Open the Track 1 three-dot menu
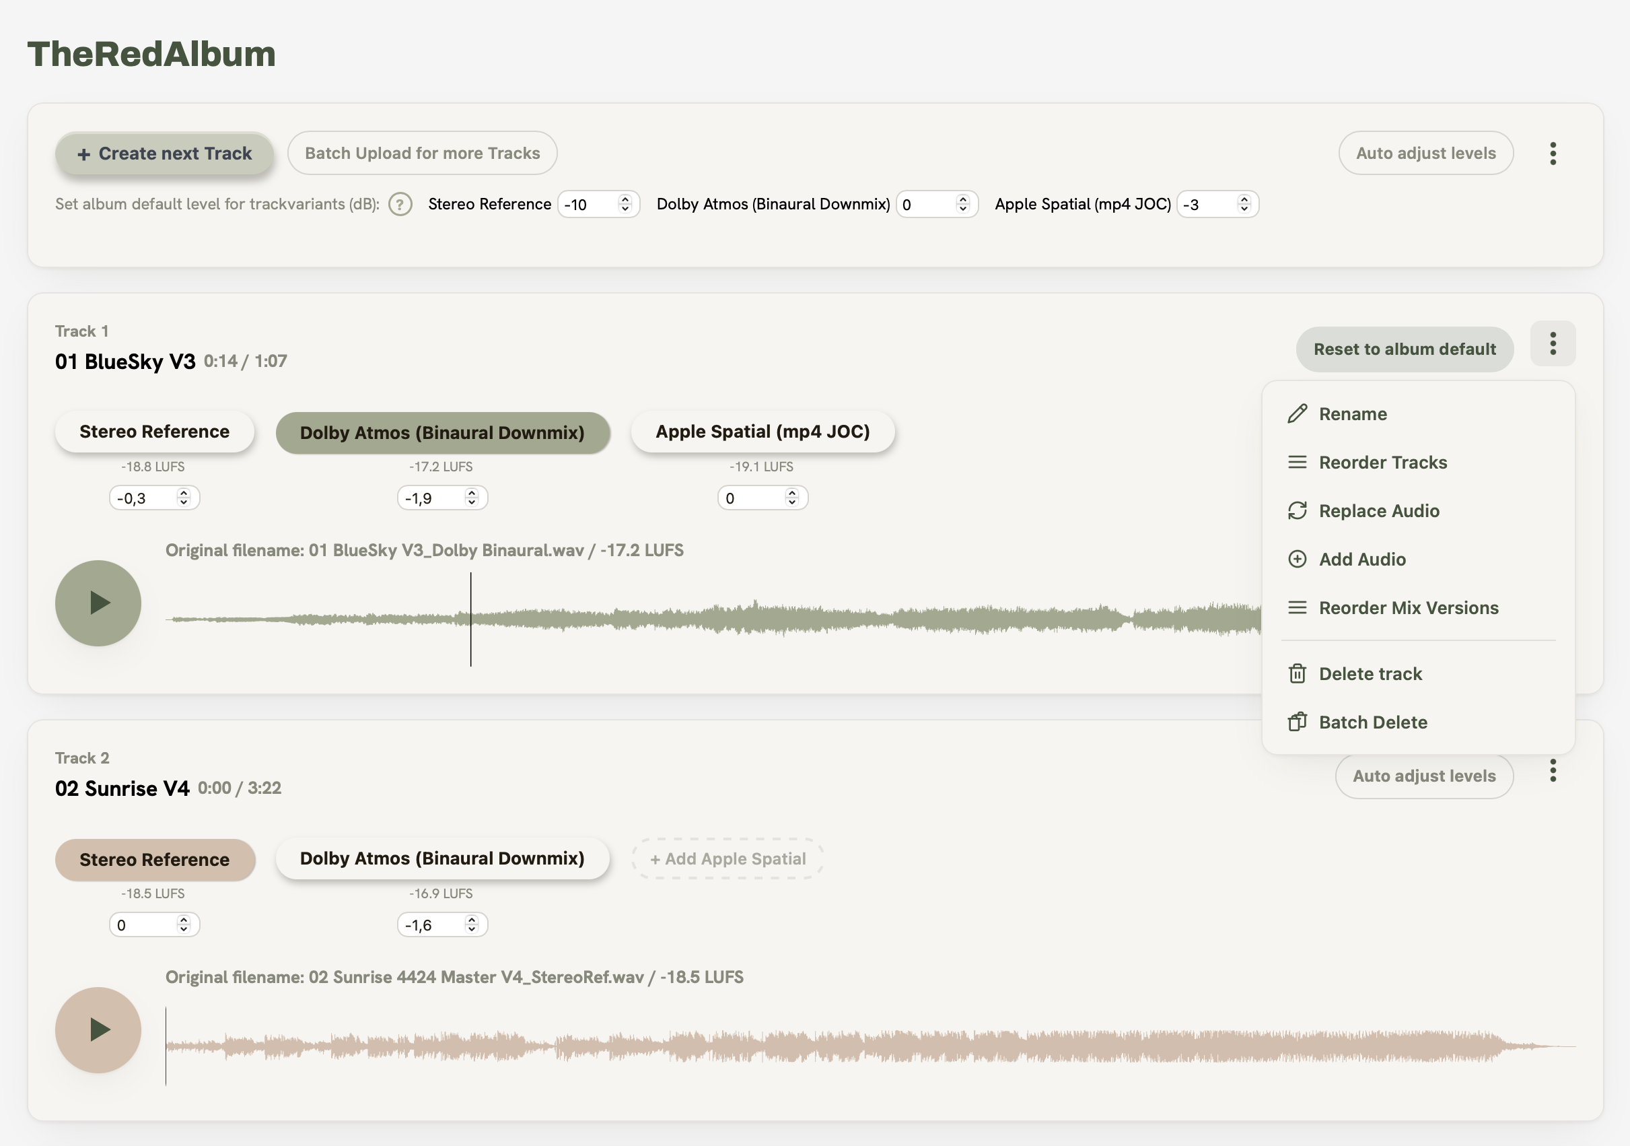Image resolution: width=1630 pixels, height=1146 pixels. pyautogui.click(x=1553, y=344)
